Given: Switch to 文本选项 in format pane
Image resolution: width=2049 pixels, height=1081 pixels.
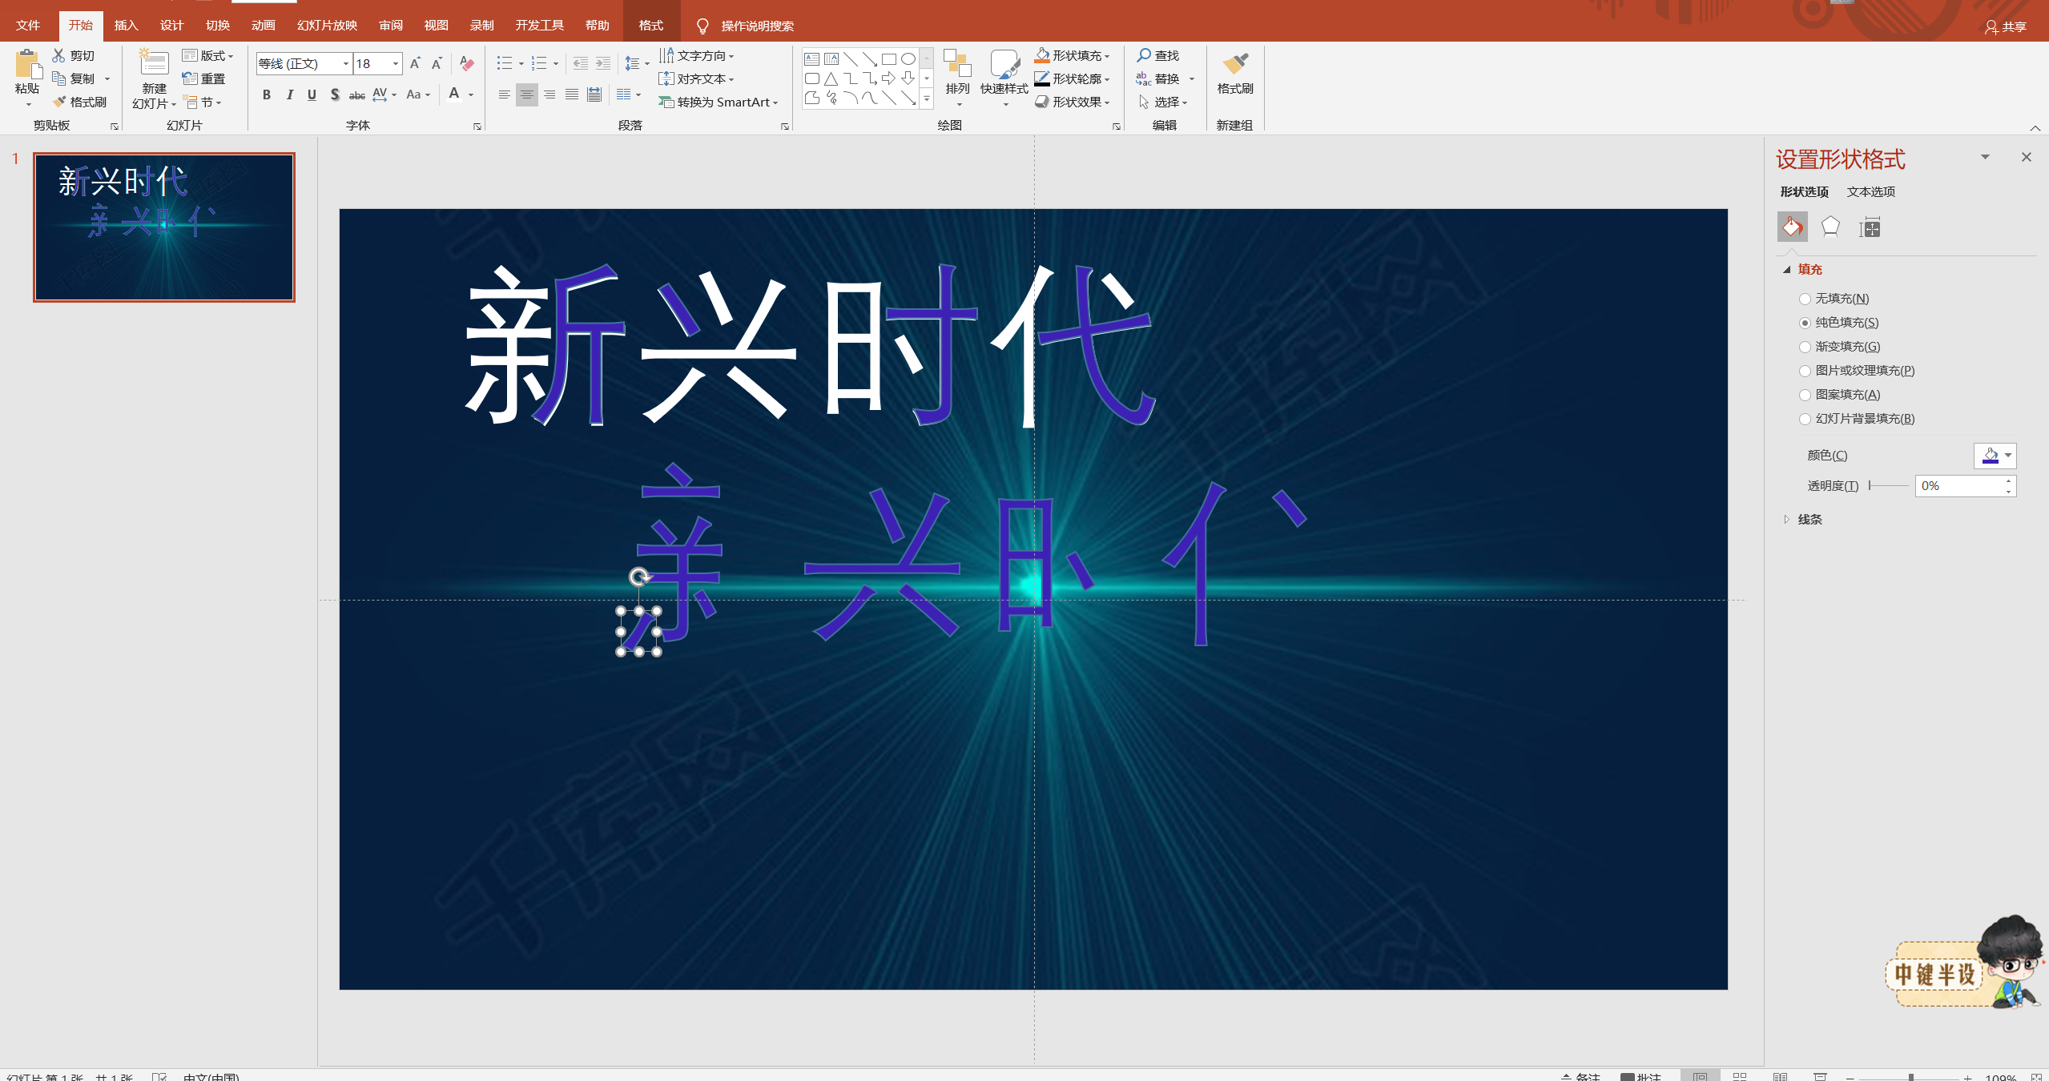Looking at the screenshot, I should (1871, 191).
